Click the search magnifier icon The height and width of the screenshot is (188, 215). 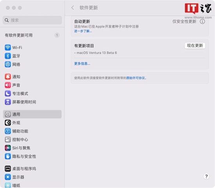point(7,20)
